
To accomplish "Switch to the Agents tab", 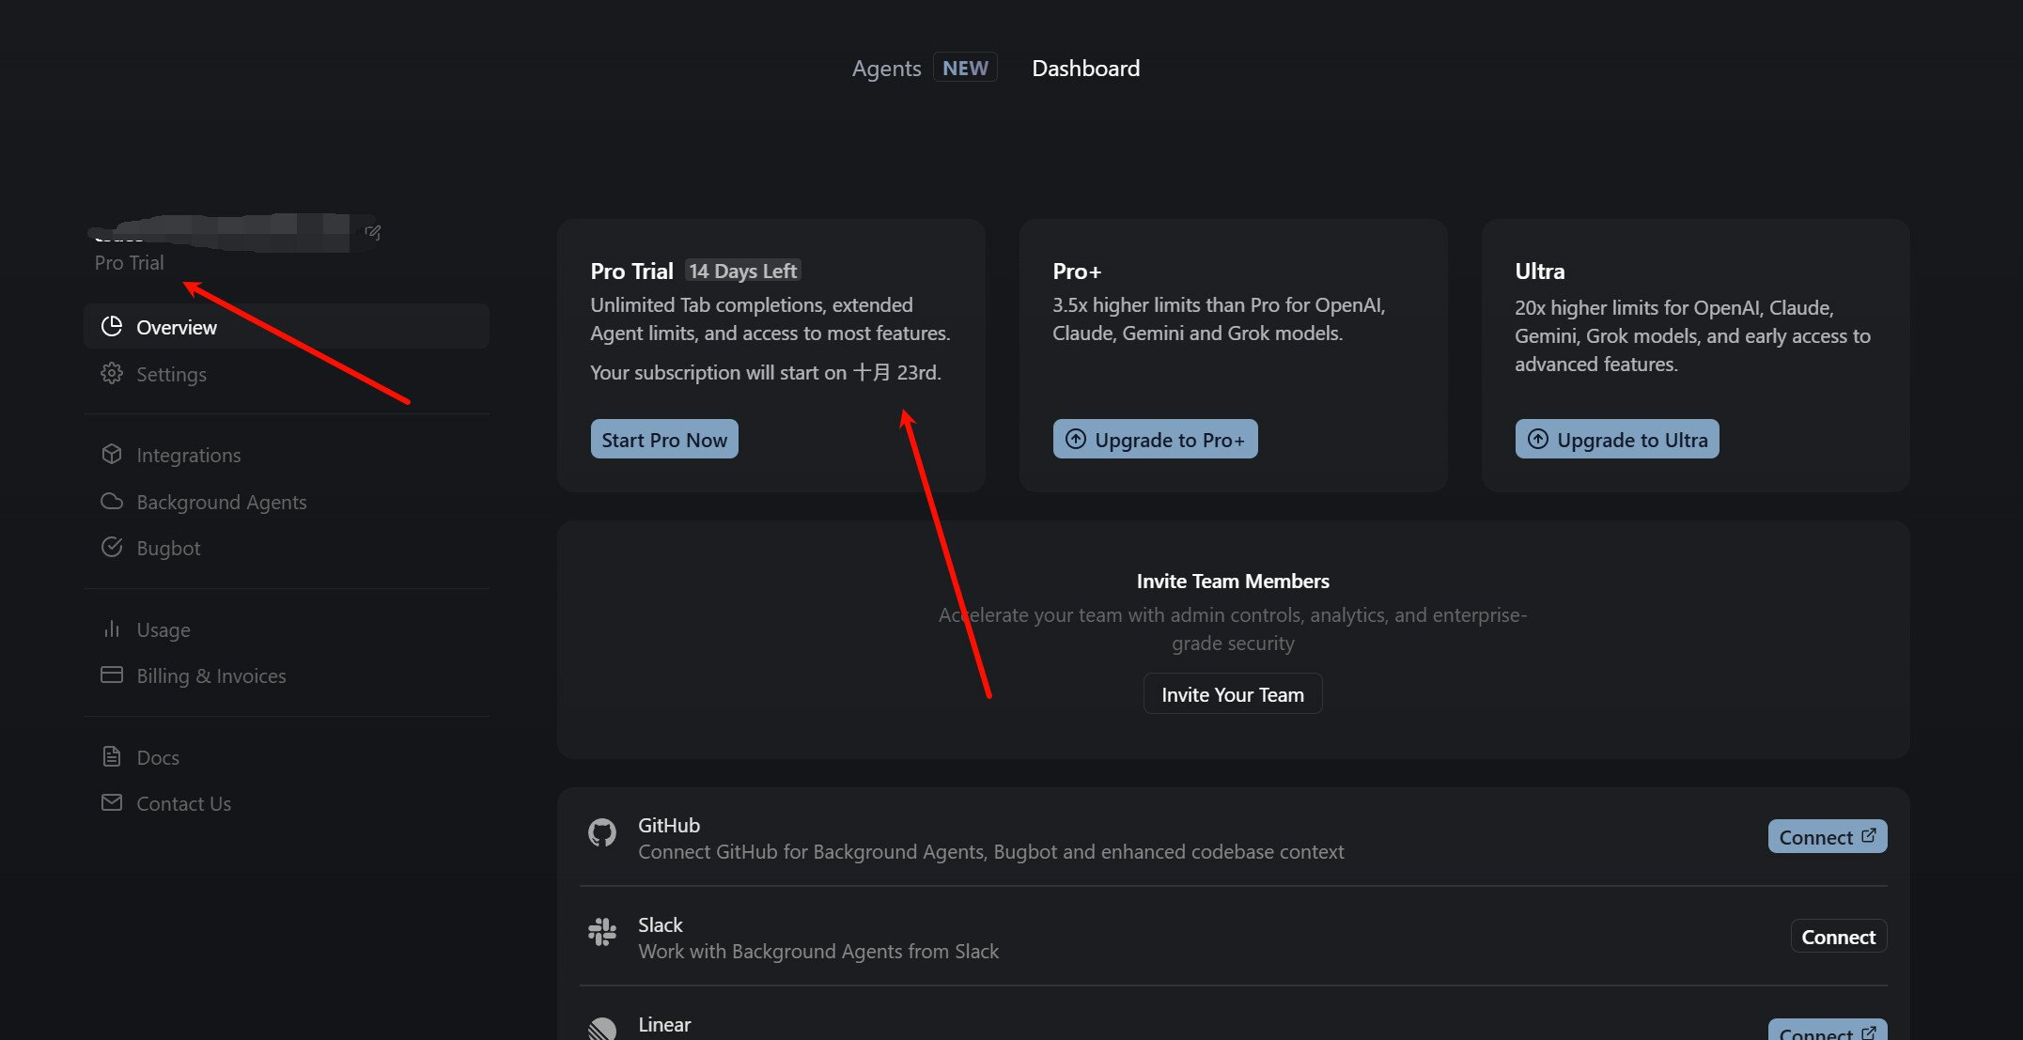I will (886, 69).
